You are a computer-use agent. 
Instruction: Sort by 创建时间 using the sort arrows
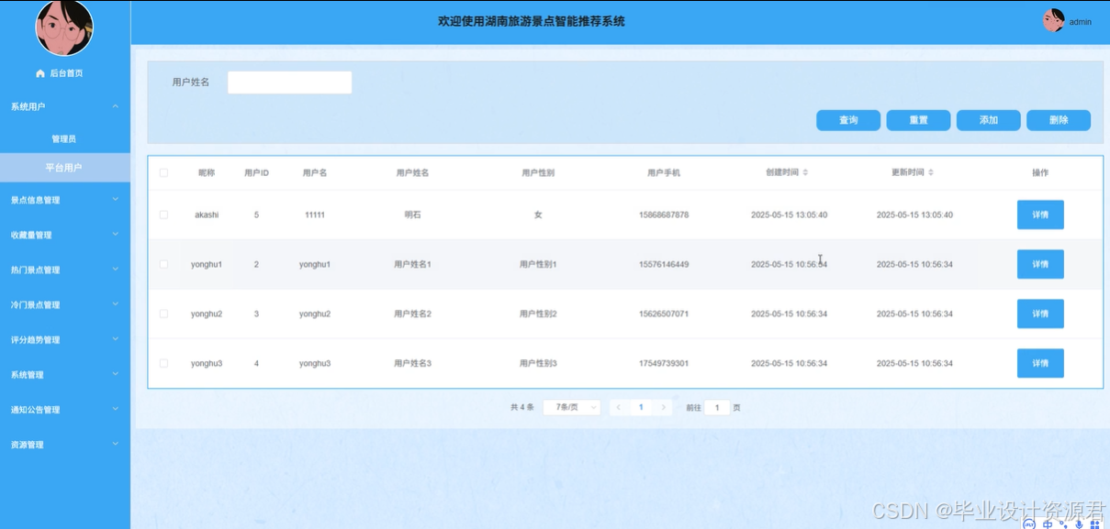coord(805,172)
